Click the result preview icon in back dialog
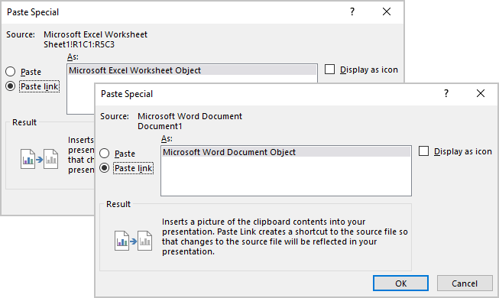 click(x=39, y=159)
